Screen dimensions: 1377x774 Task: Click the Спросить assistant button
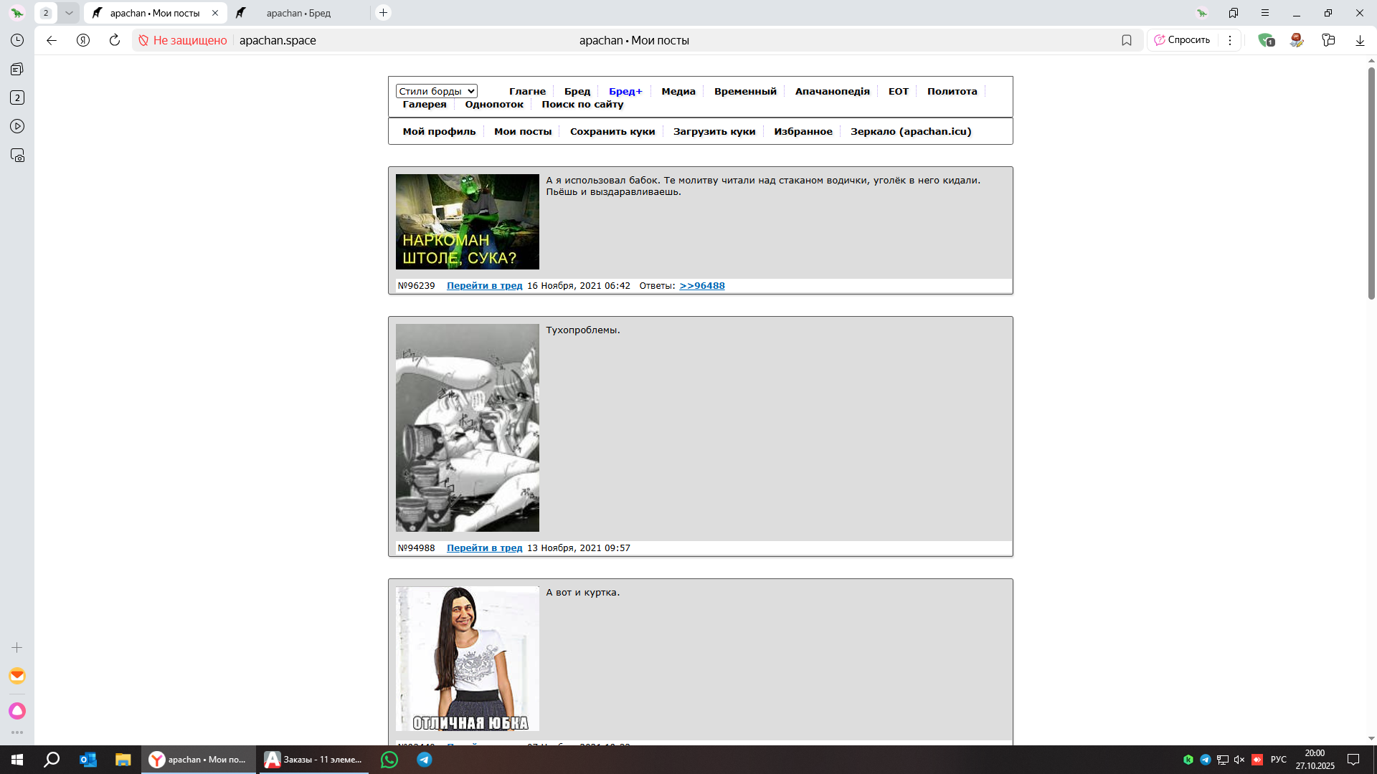click(x=1182, y=40)
